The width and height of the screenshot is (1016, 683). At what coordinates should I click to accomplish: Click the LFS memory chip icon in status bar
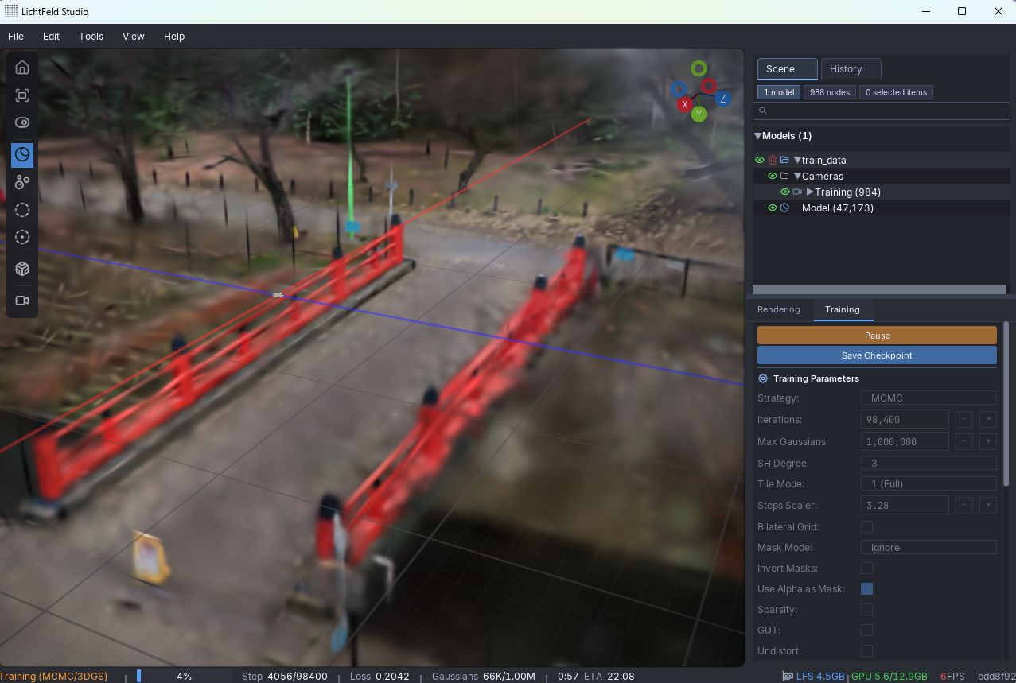[x=788, y=676]
